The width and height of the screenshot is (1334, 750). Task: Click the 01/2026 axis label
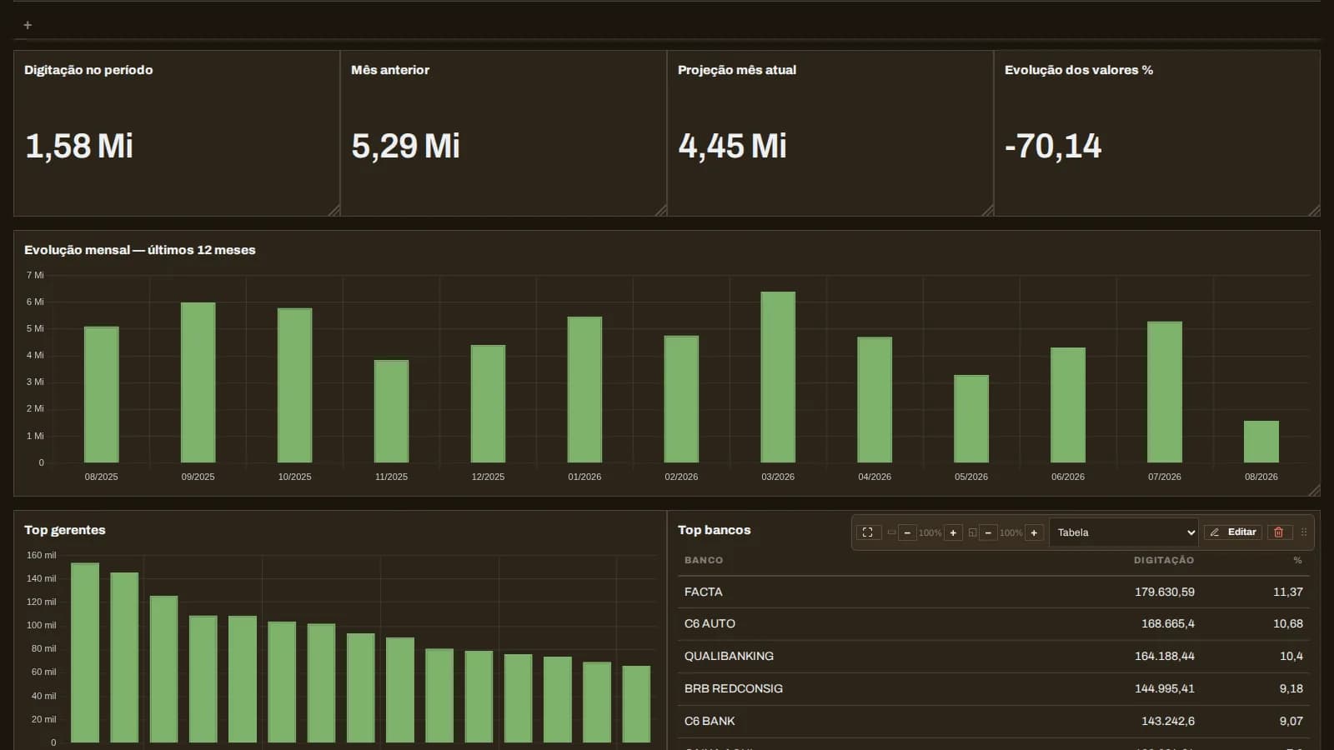pyautogui.click(x=584, y=477)
